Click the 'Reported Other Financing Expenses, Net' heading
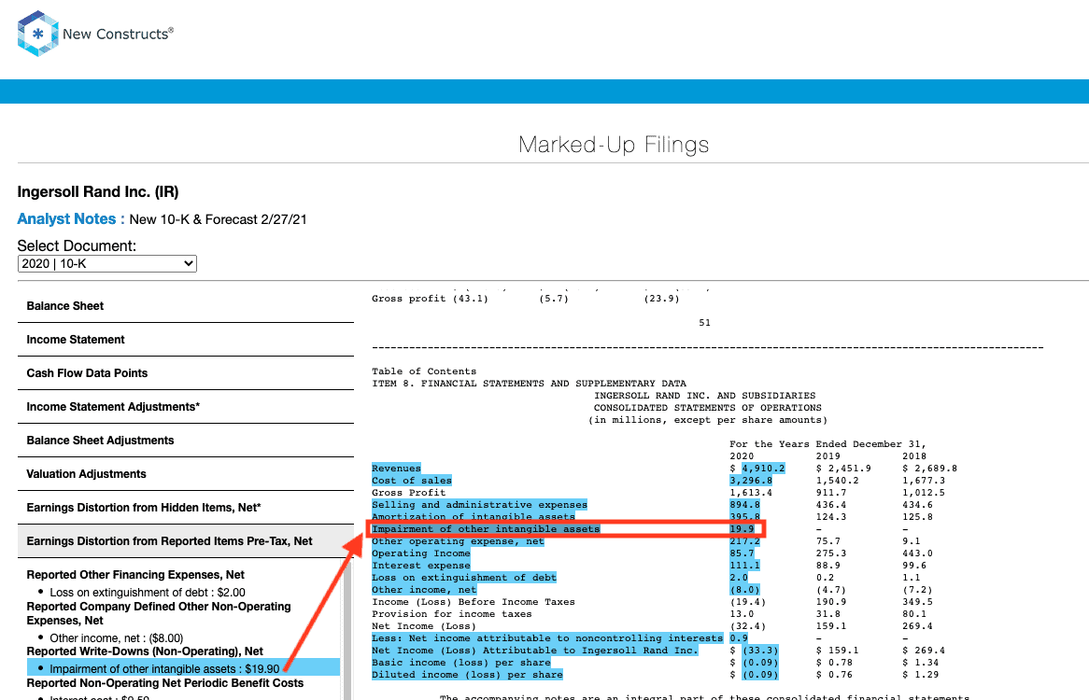 point(135,574)
